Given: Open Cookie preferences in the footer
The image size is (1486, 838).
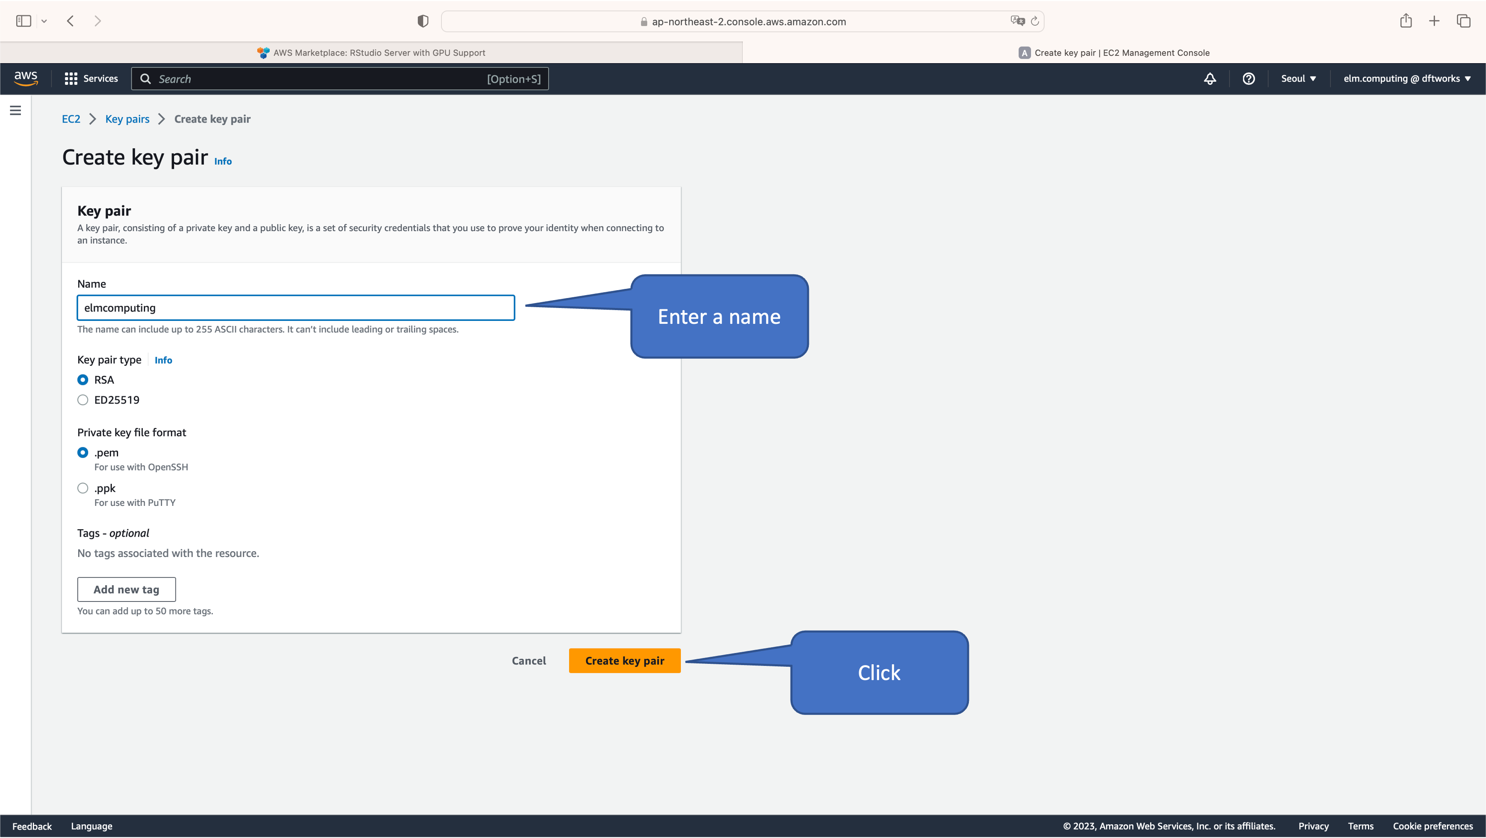Looking at the screenshot, I should [1432, 826].
